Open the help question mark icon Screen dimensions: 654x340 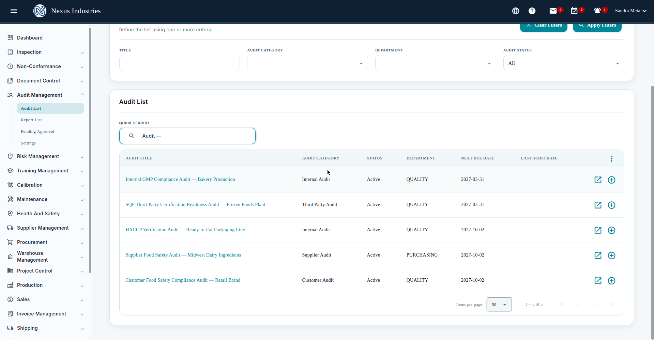tap(532, 11)
